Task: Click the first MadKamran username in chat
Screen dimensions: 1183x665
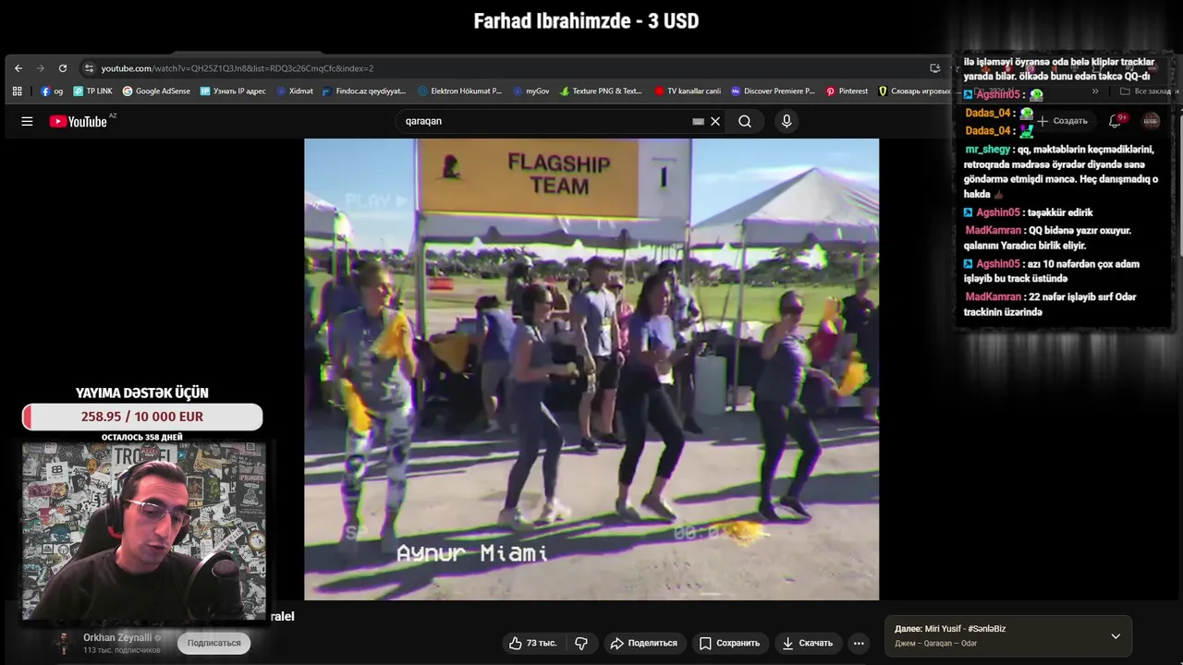Action: pyautogui.click(x=994, y=231)
